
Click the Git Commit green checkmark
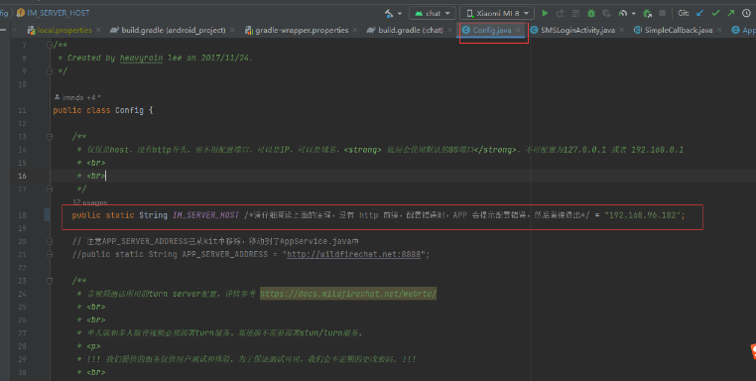715,13
